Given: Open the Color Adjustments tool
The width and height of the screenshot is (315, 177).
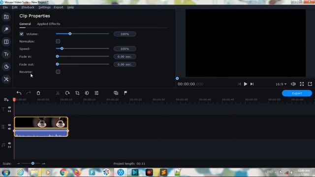Looking at the screenshot, I should (87, 93).
